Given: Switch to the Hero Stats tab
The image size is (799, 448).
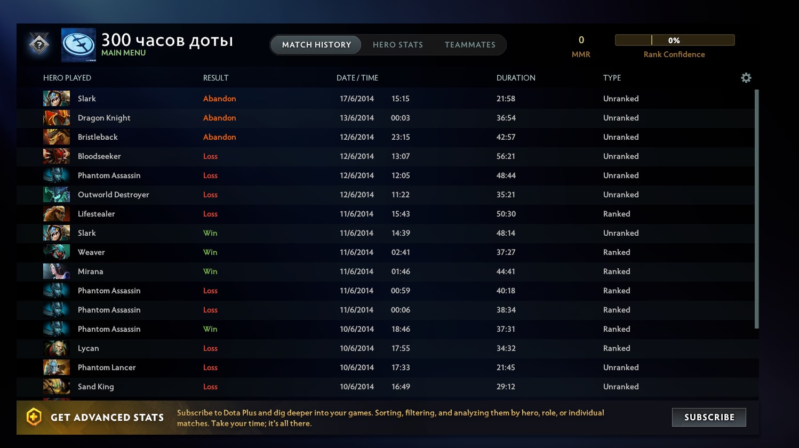Looking at the screenshot, I should coord(398,45).
